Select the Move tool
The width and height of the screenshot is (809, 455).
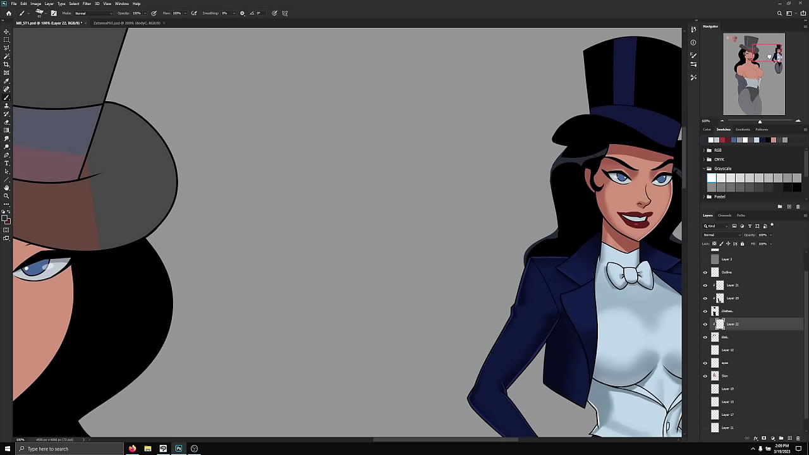point(6,30)
